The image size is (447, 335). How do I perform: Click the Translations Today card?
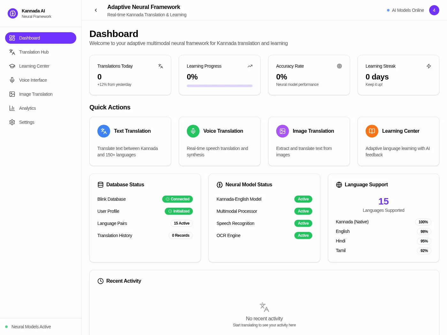[x=130, y=75]
